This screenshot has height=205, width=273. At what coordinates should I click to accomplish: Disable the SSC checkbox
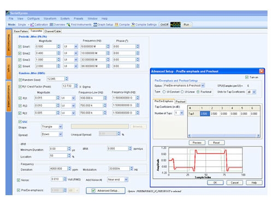click(x=20, y=122)
